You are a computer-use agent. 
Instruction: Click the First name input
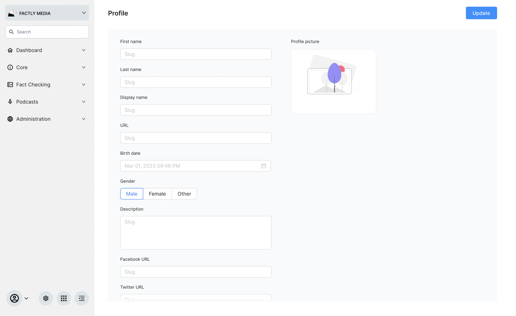point(196,54)
